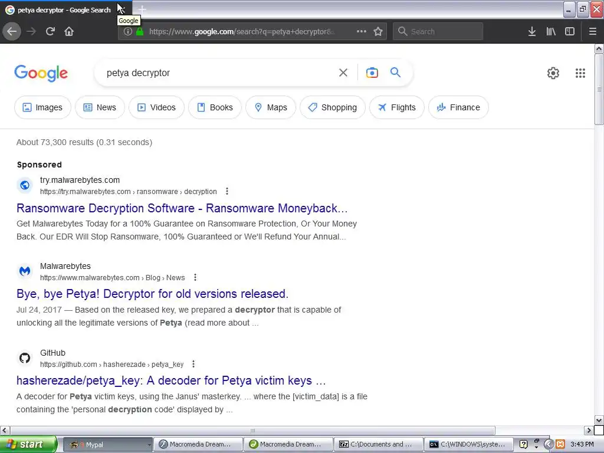Submit search with magnifier icon

[395, 73]
